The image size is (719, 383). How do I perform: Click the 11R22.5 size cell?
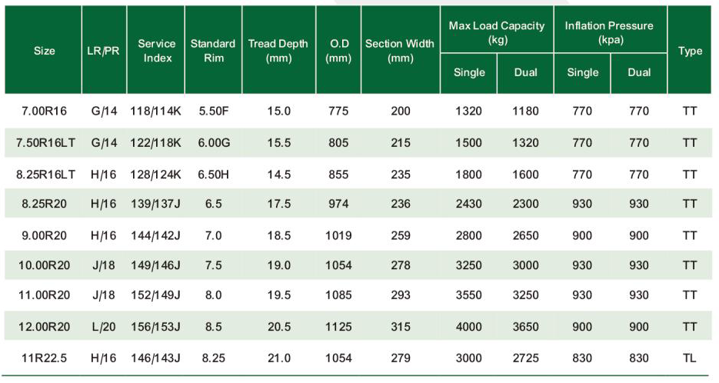(x=45, y=358)
